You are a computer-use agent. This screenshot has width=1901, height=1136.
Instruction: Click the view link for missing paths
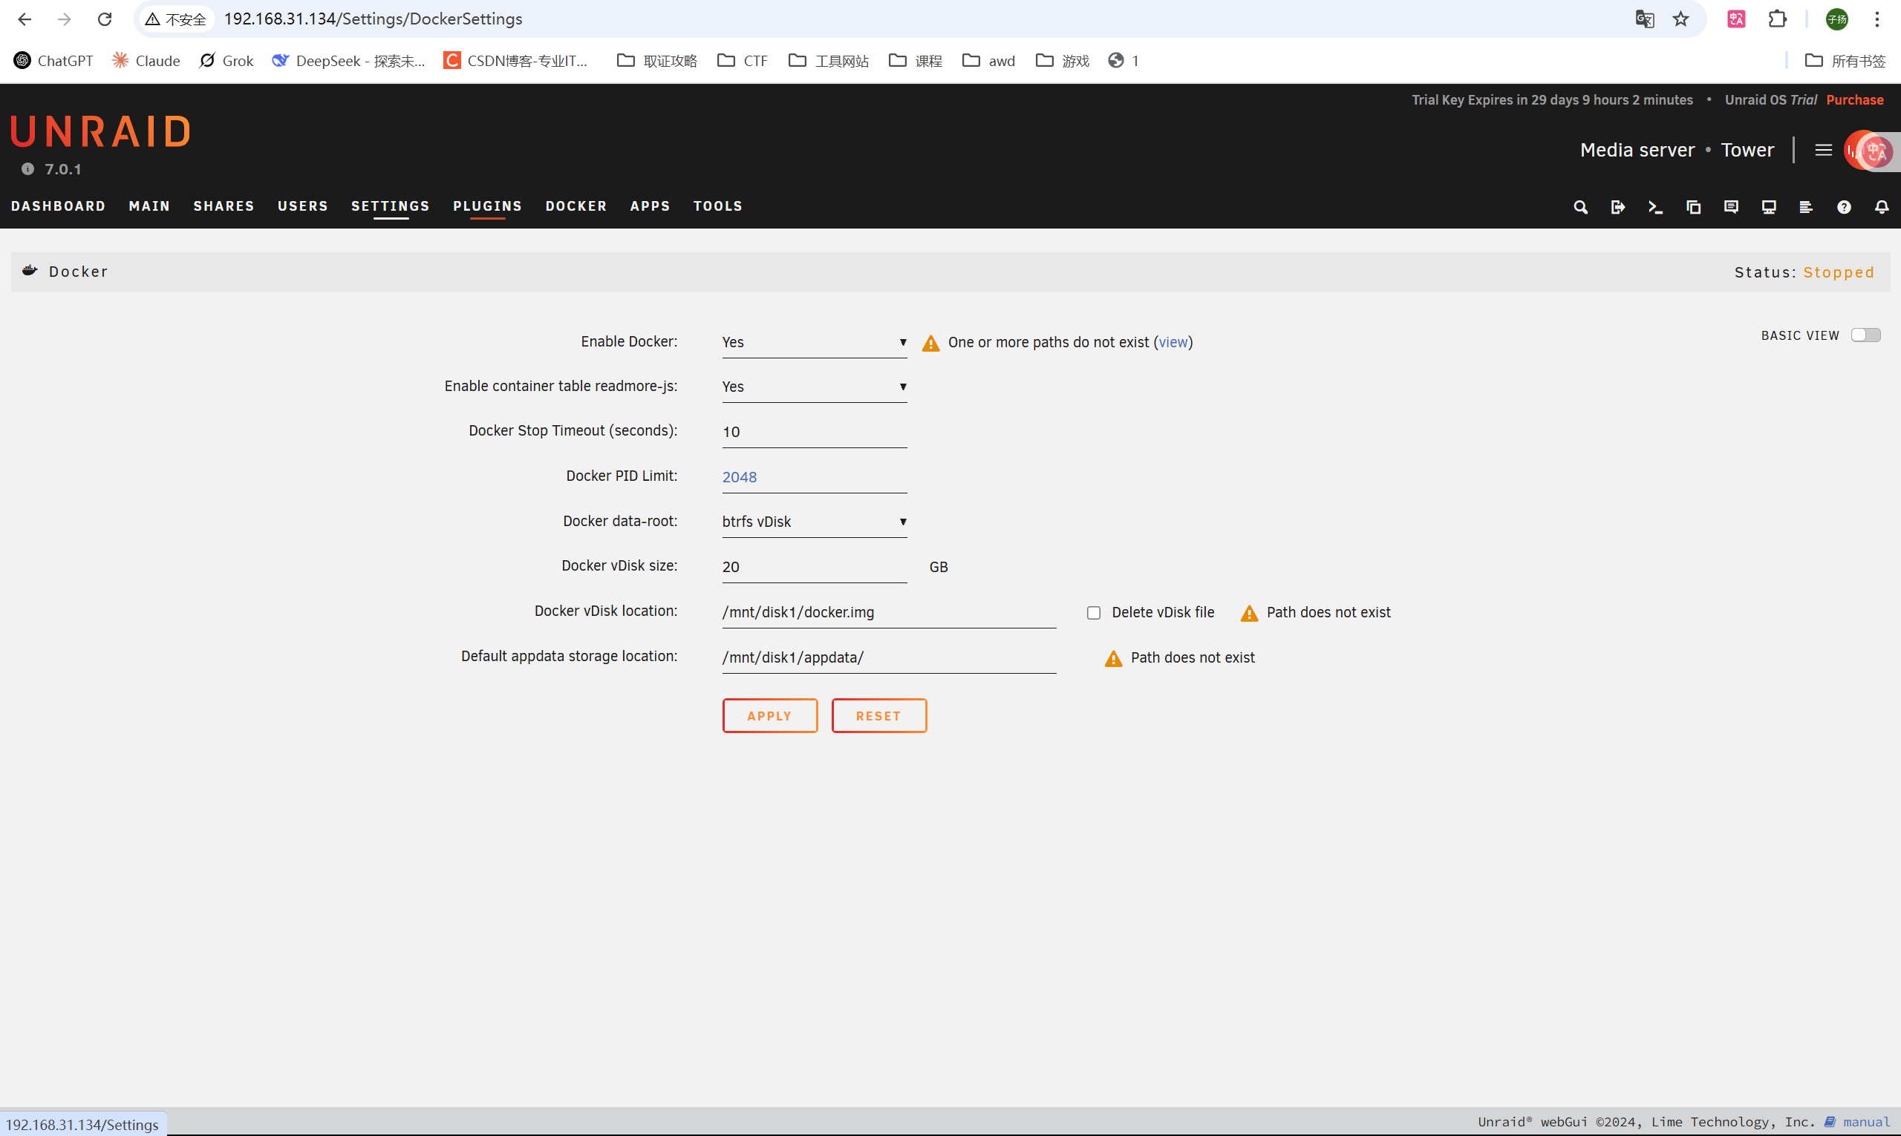(x=1173, y=342)
